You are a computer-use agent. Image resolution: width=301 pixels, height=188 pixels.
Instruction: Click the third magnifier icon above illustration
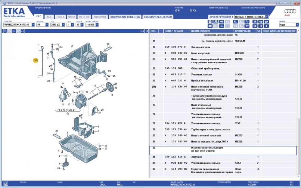point(14,31)
